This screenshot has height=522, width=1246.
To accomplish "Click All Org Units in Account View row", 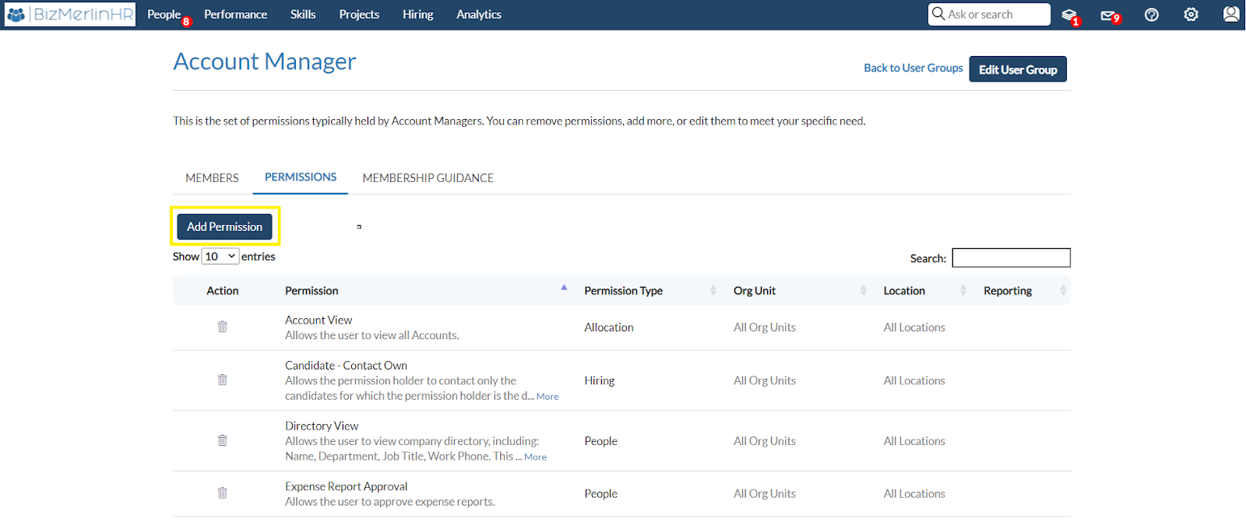I will (x=765, y=328).
